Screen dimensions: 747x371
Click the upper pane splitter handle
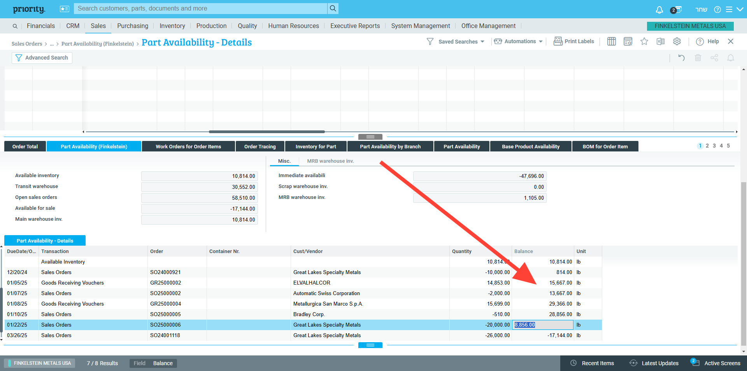coord(370,137)
